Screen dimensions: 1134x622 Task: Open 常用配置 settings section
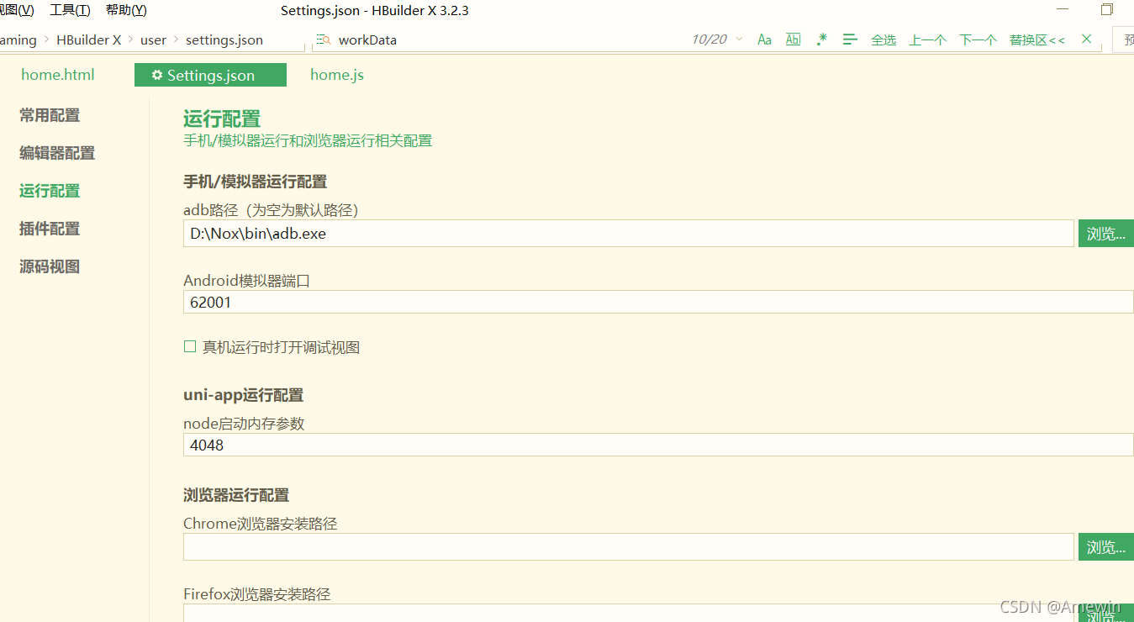coord(50,115)
